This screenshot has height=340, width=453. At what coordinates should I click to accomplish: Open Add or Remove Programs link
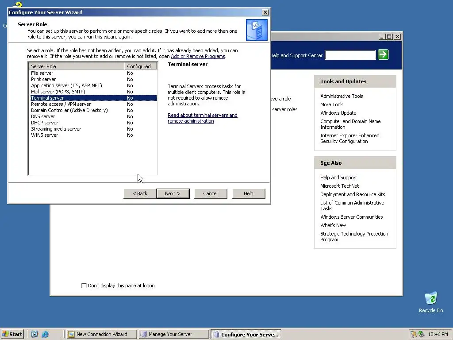point(198,56)
